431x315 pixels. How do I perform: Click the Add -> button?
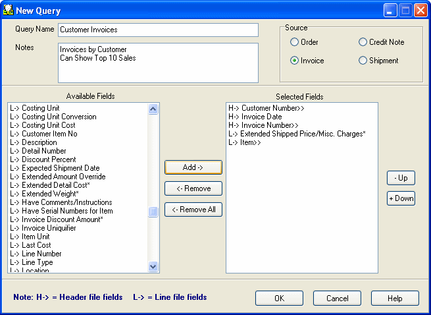click(193, 167)
